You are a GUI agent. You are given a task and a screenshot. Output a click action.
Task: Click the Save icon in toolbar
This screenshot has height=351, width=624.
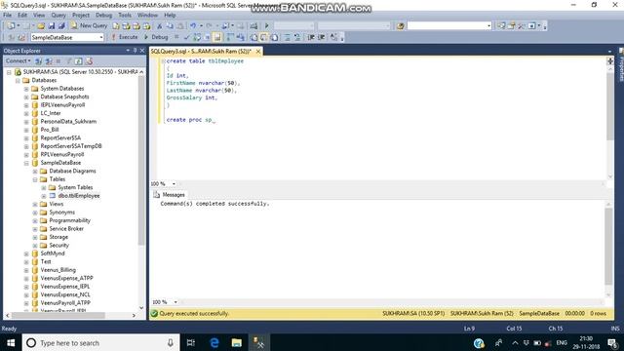52,26
